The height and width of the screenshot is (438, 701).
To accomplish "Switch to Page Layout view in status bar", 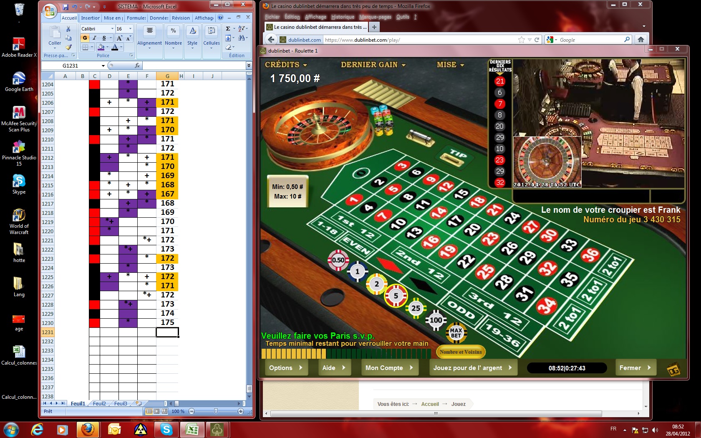I will click(x=156, y=411).
